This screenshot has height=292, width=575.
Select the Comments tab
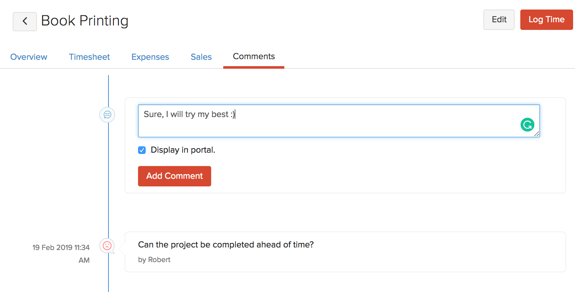(x=254, y=57)
